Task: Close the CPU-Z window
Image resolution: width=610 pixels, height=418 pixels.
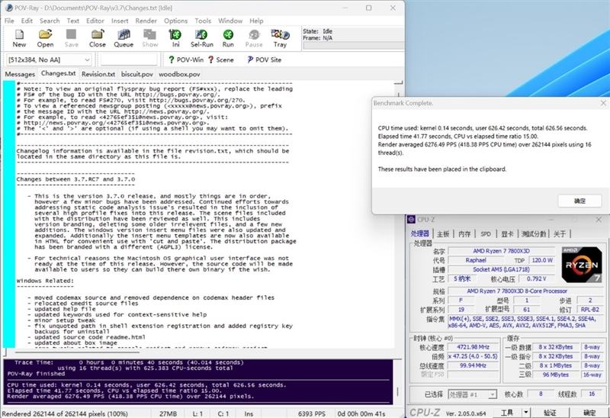Action: [x=599, y=220]
